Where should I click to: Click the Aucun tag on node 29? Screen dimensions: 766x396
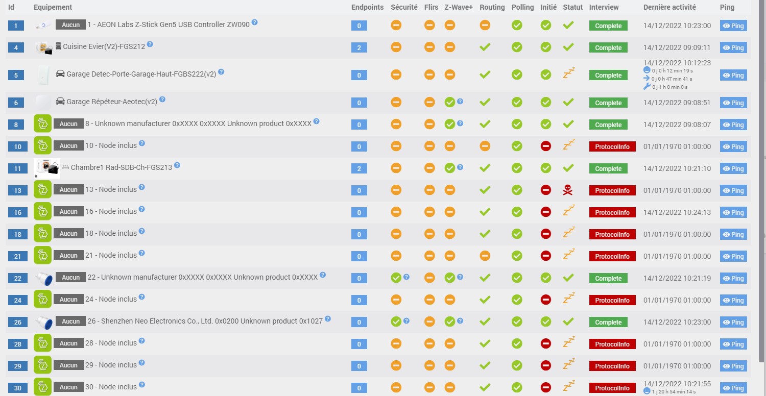coord(68,365)
